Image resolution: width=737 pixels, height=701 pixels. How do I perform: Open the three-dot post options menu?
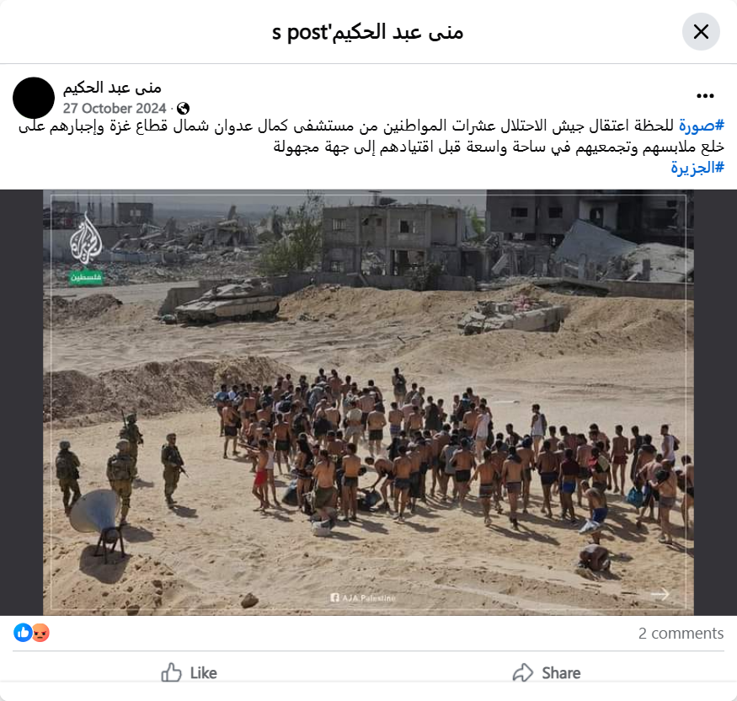pyautogui.click(x=705, y=96)
